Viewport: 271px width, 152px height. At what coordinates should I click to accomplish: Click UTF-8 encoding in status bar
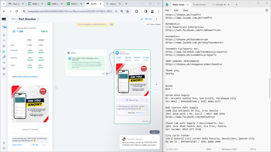[x=253, y=149]
